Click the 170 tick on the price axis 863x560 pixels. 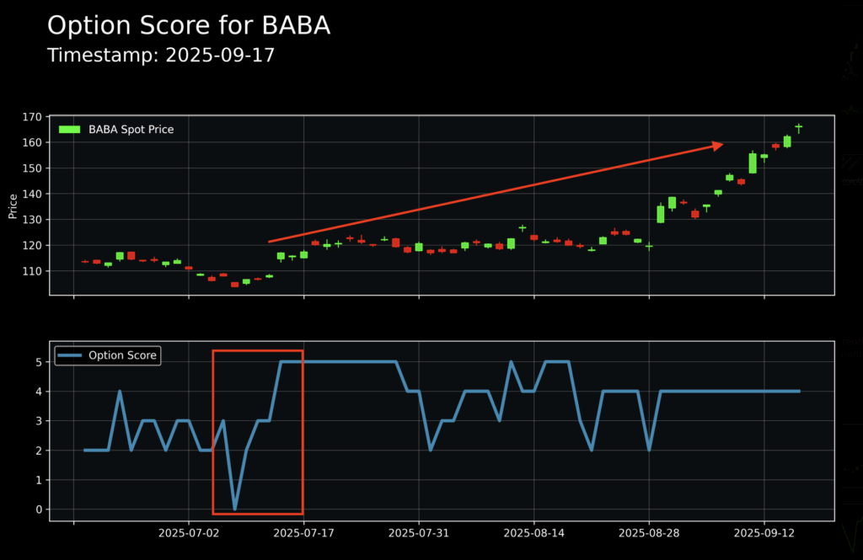pyautogui.click(x=31, y=116)
